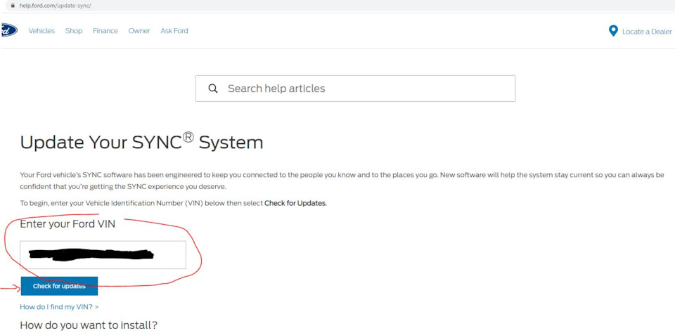This screenshot has width=675, height=333.
Task: Open the Ask Ford menu
Action: [x=174, y=31]
